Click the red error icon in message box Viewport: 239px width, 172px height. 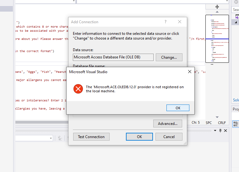tap(78, 89)
